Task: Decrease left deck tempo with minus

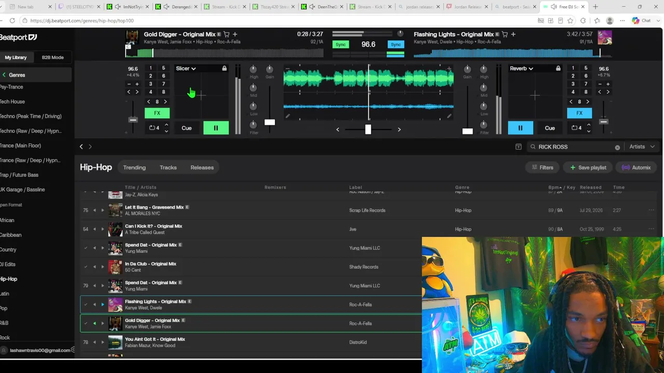Action: (129, 84)
